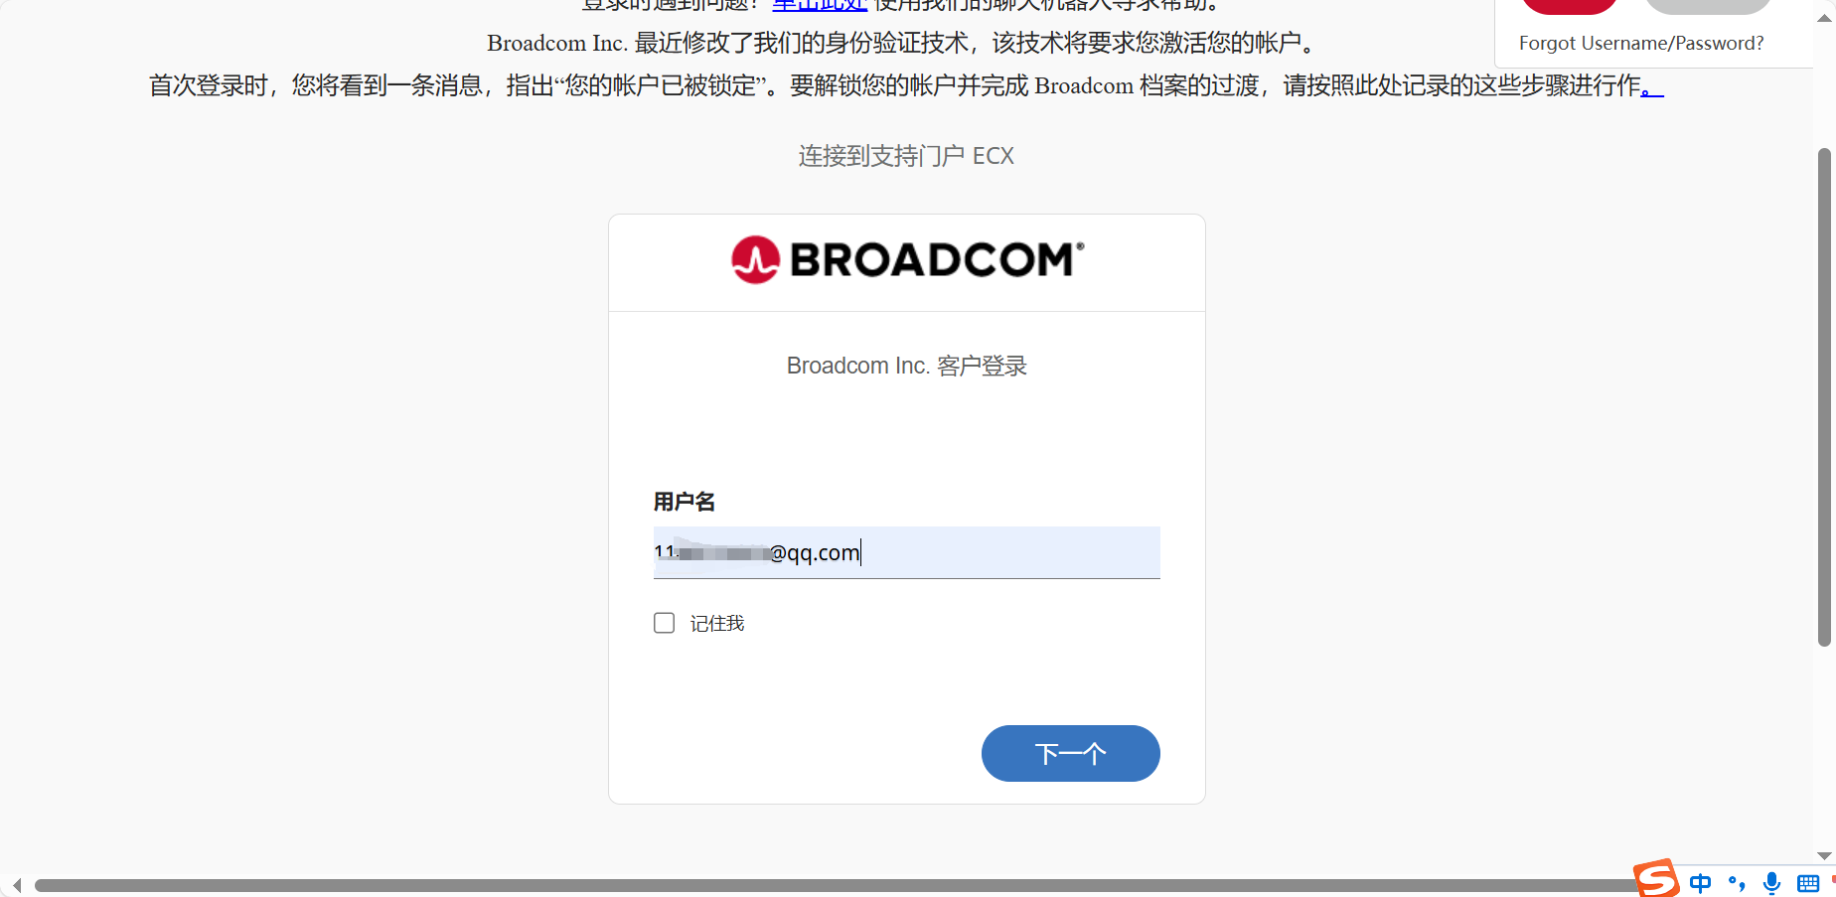1836x897 pixels.
Task: Click the red button above Forgot Username/Password
Action: point(1570,6)
